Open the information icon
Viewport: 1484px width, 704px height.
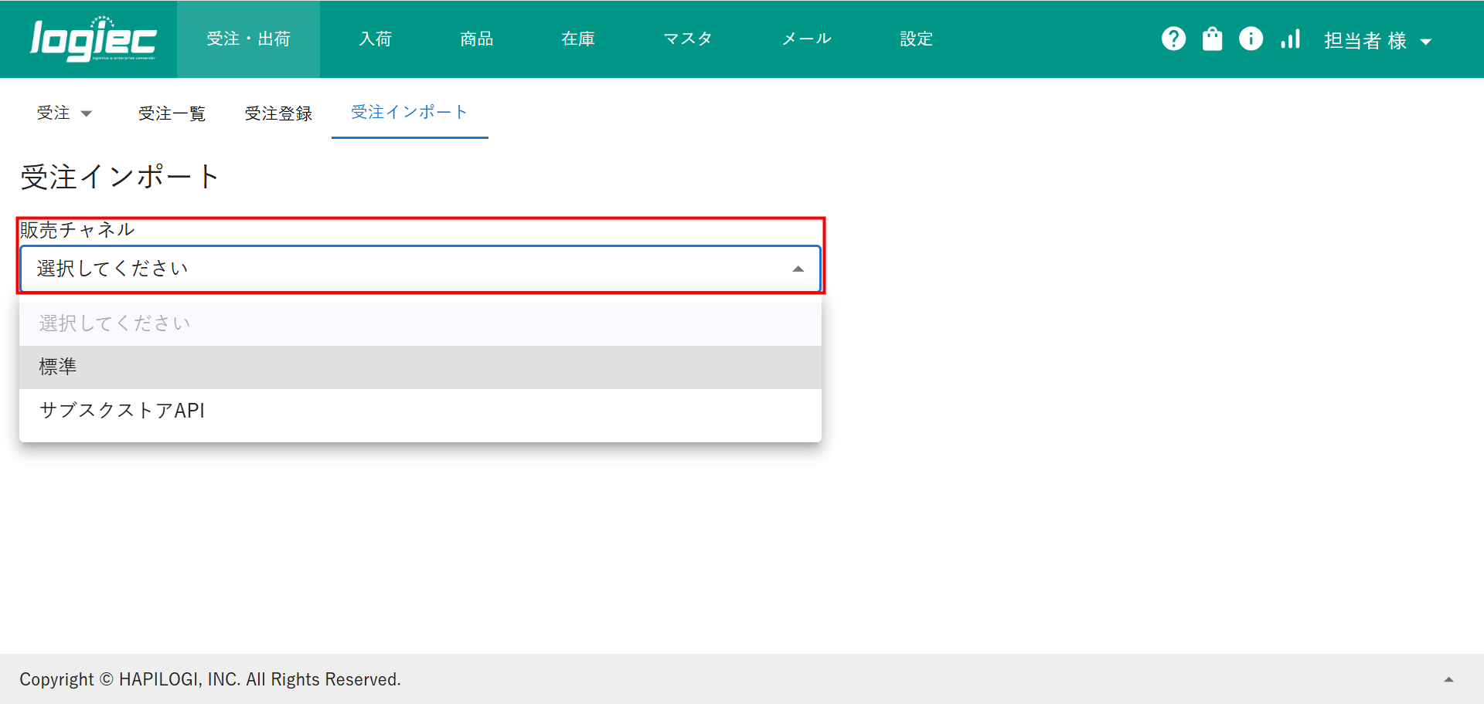tap(1251, 39)
